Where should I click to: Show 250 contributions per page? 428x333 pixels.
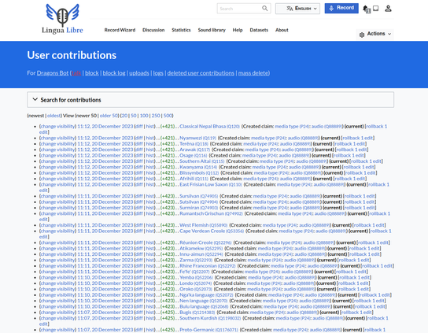point(156,116)
